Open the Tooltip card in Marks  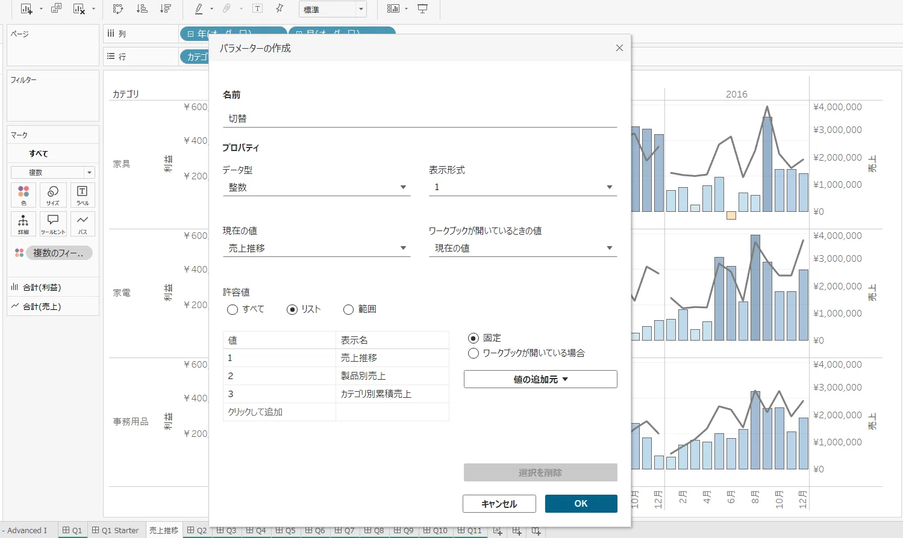(53, 224)
